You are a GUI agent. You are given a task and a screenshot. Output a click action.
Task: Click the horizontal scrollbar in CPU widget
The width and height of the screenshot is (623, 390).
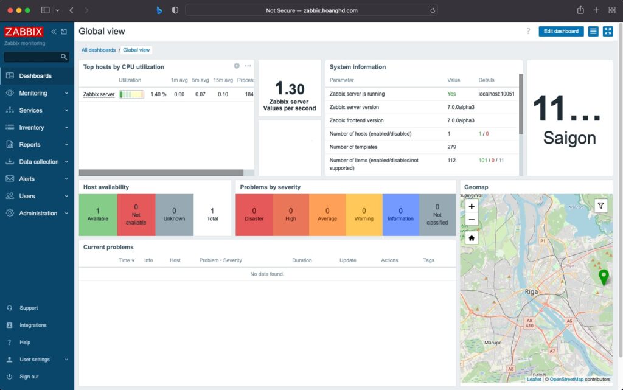pyautogui.click(x=161, y=173)
